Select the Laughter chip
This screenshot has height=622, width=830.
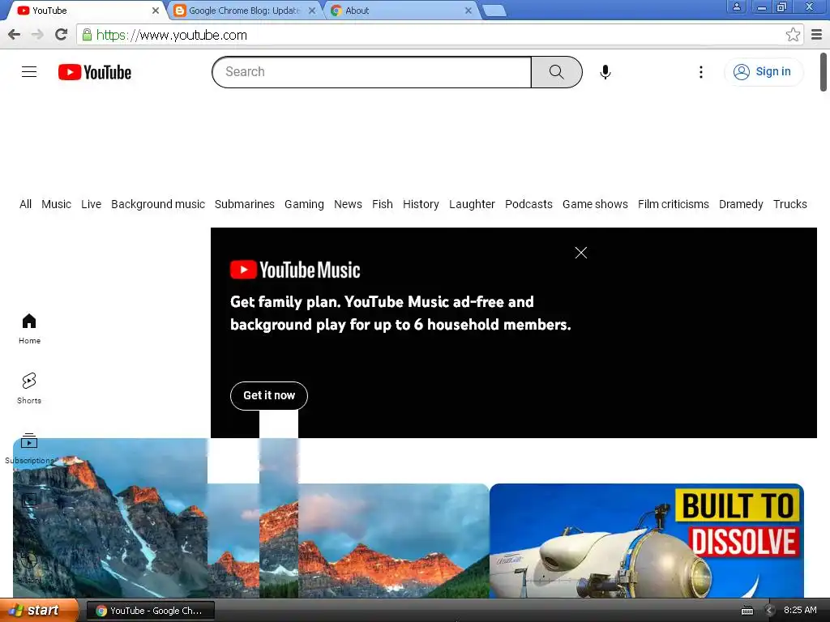tap(472, 204)
